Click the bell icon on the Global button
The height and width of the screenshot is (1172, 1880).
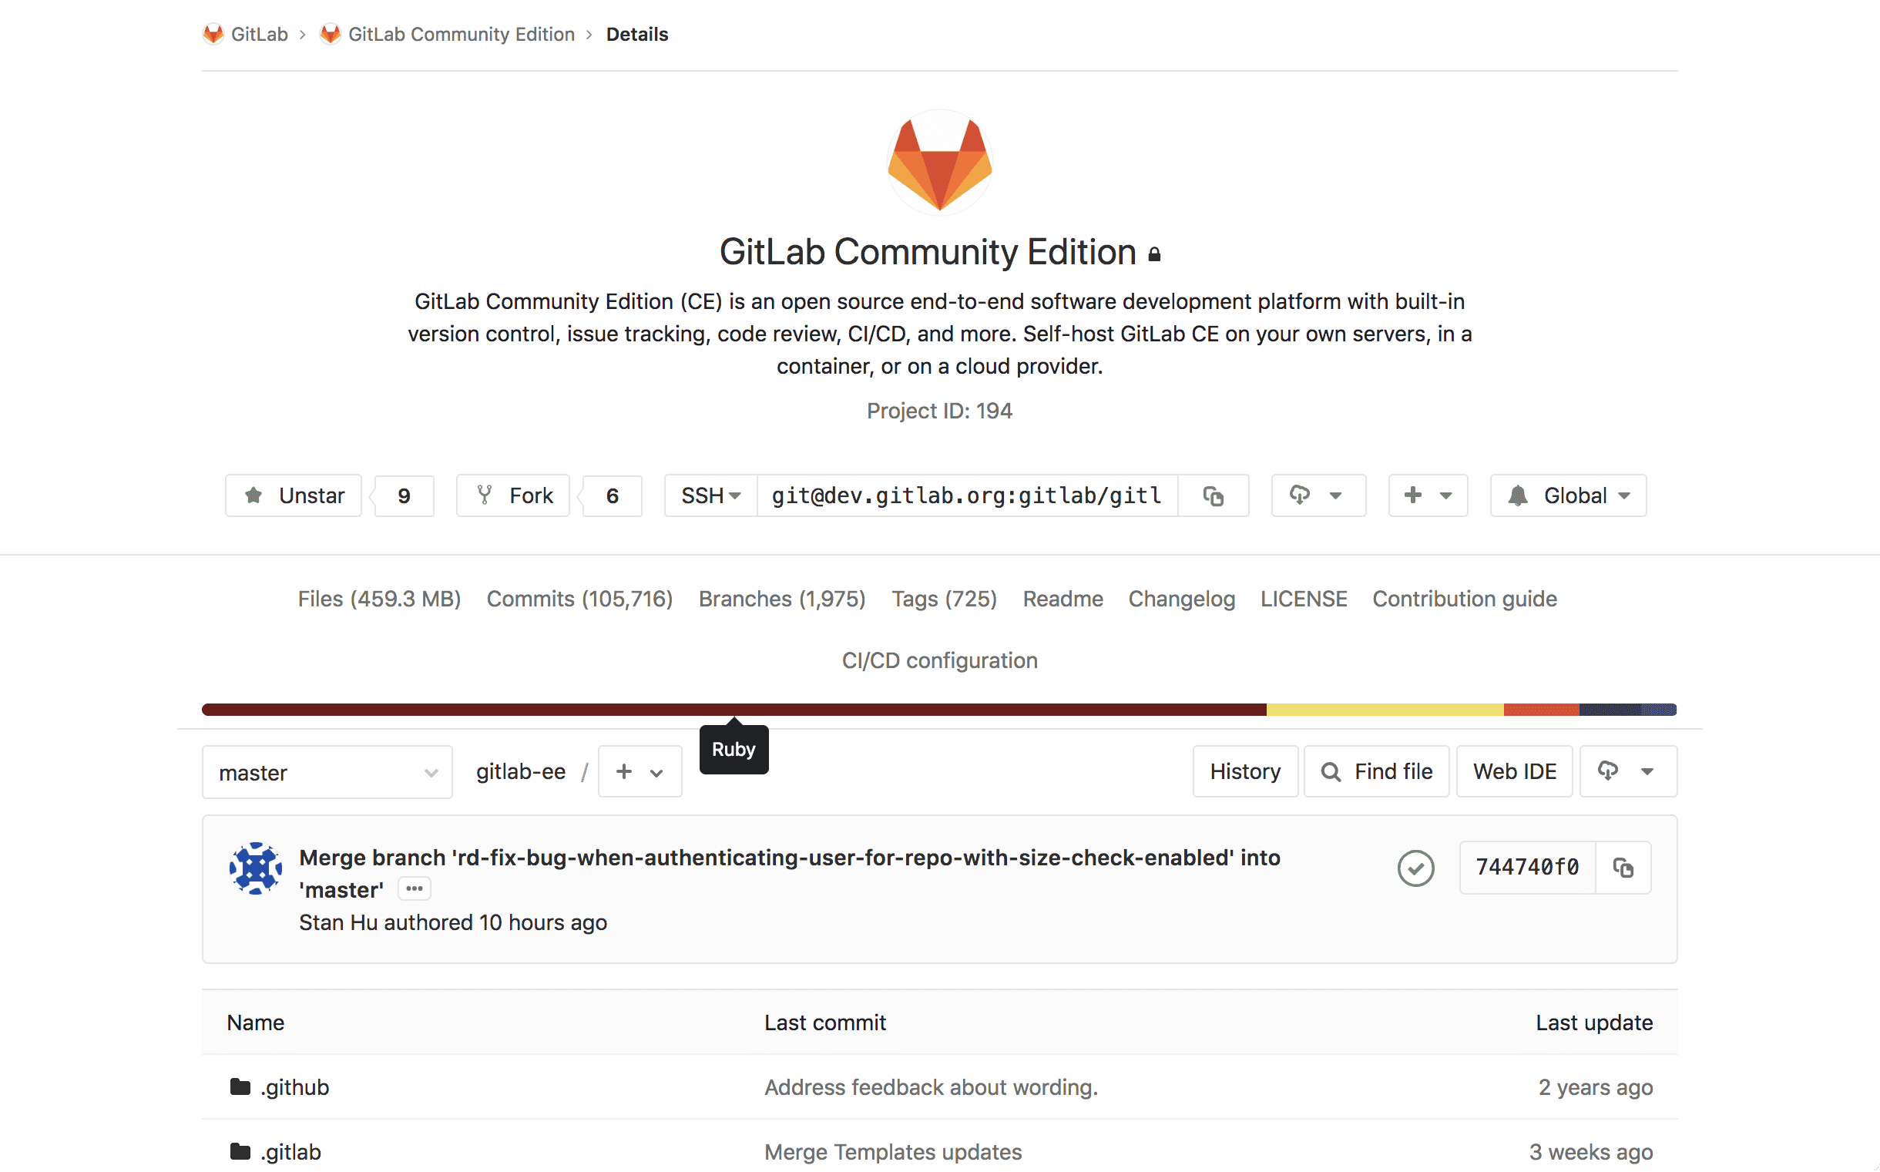coord(1519,495)
